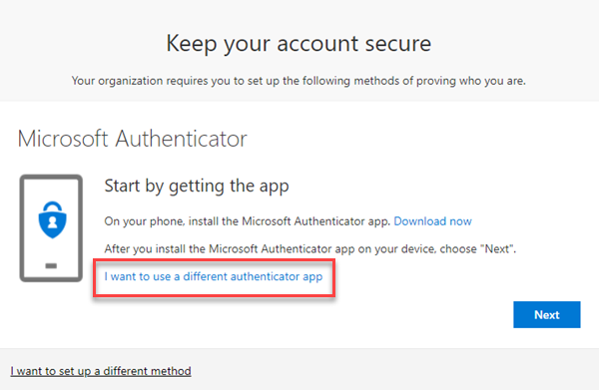Click the word "Next" in quoted instruction
The height and width of the screenshot is (390, 599).
[497, 249]
